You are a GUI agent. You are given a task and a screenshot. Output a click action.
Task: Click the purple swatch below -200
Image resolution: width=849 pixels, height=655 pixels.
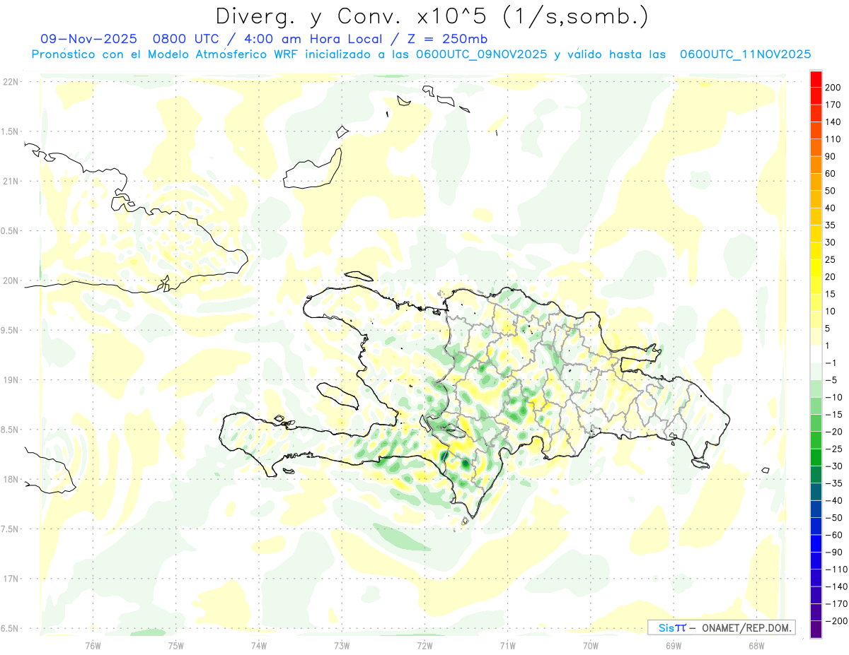point(816,629)
